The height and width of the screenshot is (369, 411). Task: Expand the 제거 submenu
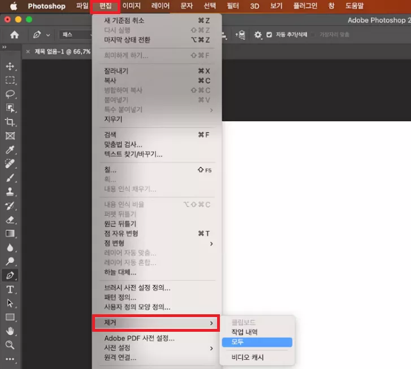(156, 323)
